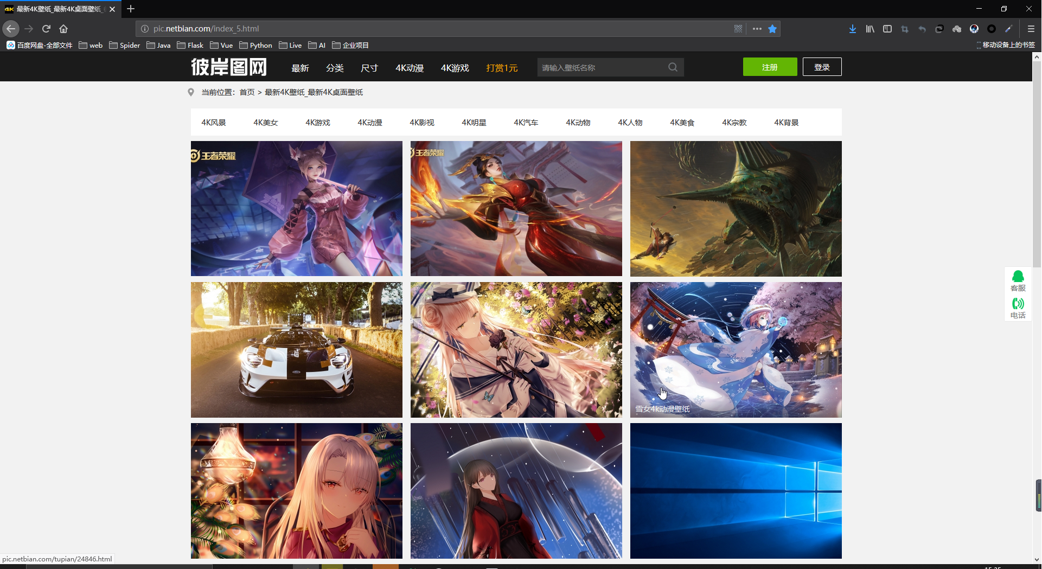Select the 4K风景 category
Image resolution: width=1042 pixels, height=569 pixels.
(x=214, y=123)
